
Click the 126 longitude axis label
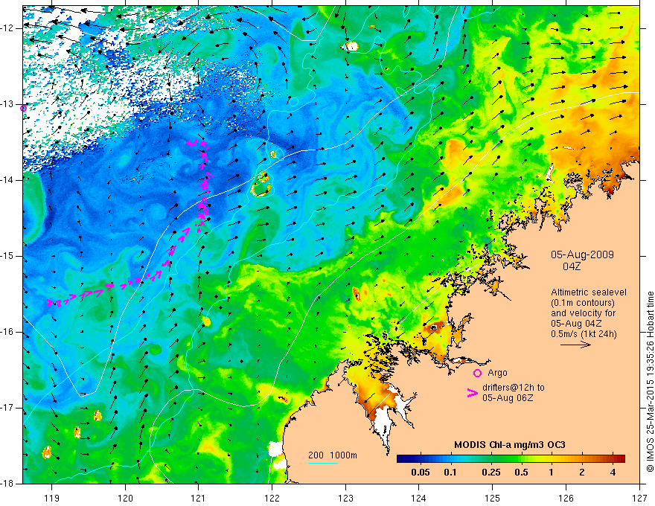[x=566, y=498]
